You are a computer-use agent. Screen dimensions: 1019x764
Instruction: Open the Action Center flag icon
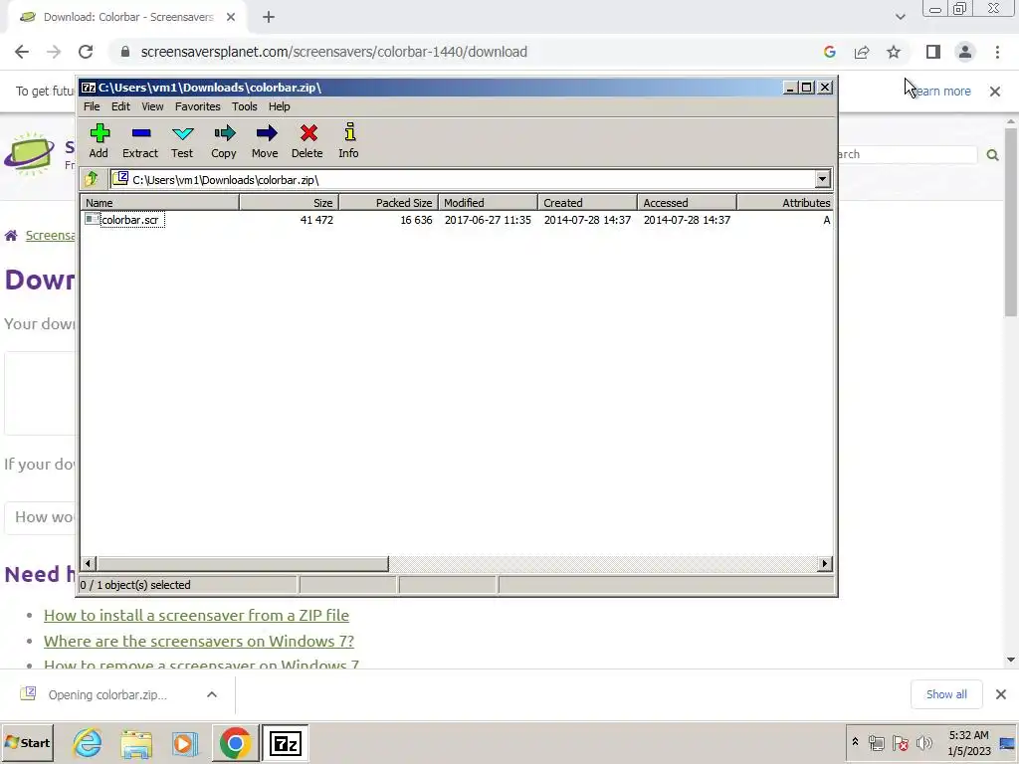pyautogui.click(x=901, y=742)
